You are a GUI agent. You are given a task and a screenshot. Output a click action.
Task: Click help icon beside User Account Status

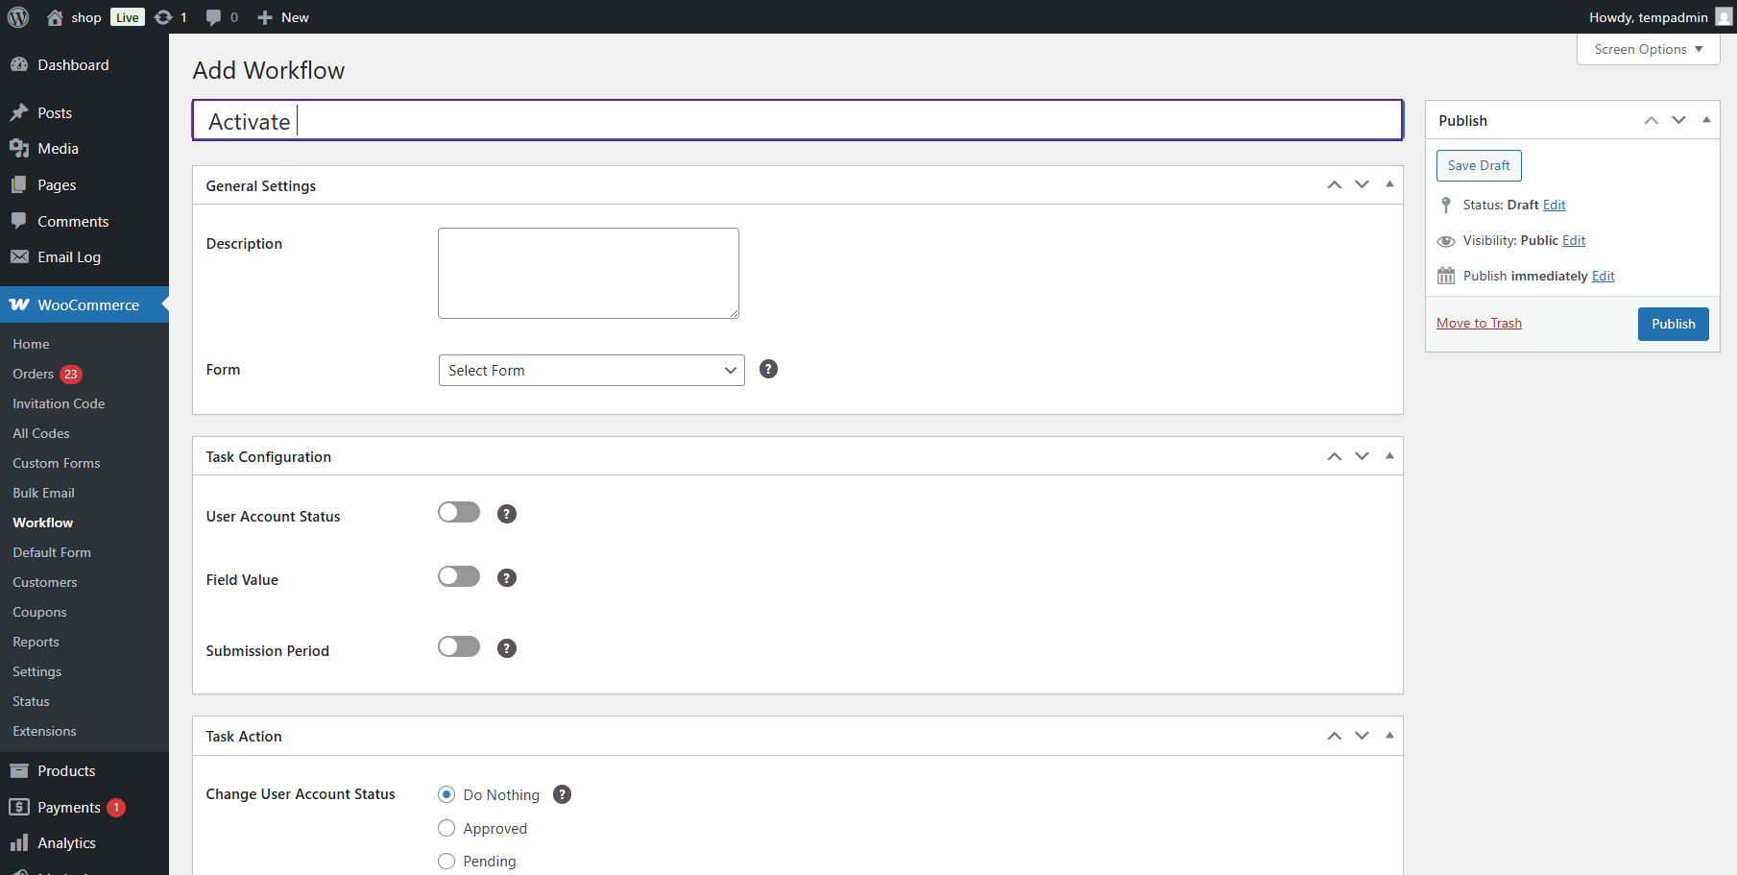click(x=507, y=514)
